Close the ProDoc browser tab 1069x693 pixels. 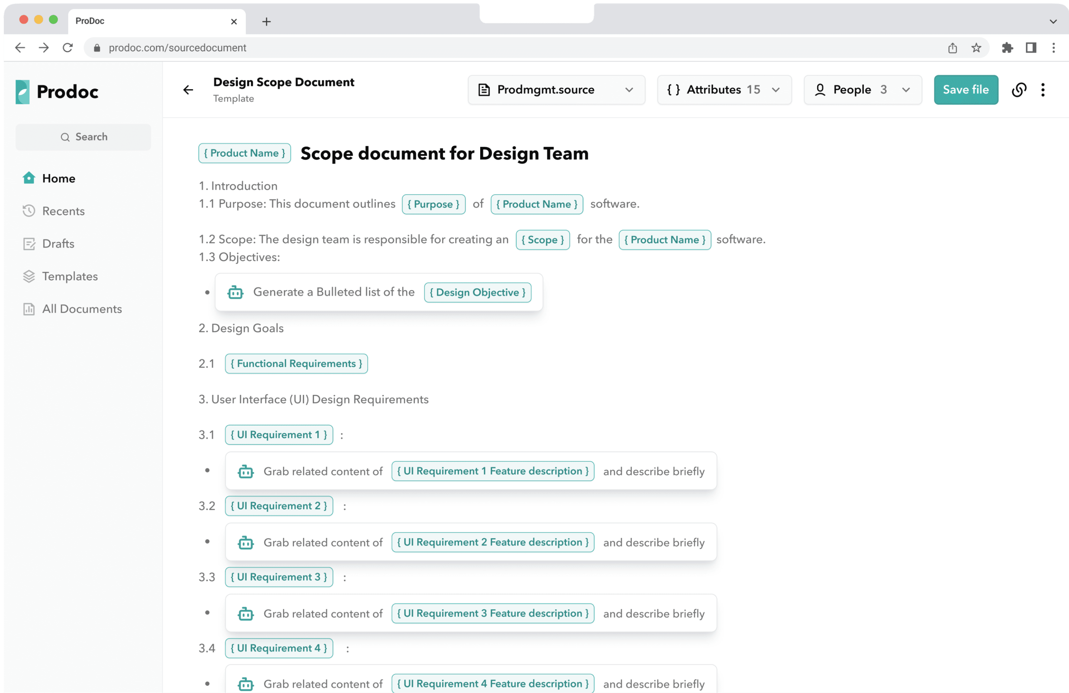tap(234, 22)
